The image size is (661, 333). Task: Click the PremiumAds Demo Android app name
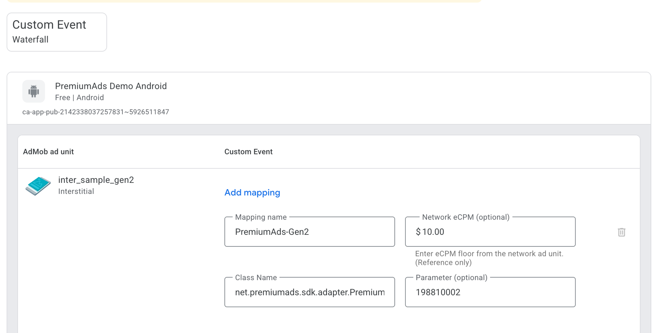coord(111,86)
